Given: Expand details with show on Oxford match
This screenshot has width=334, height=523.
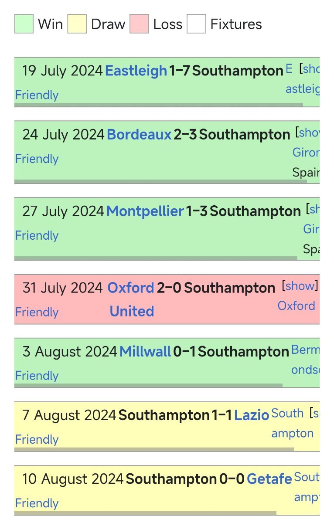Looking at the screenshot, I should (300, 286).
